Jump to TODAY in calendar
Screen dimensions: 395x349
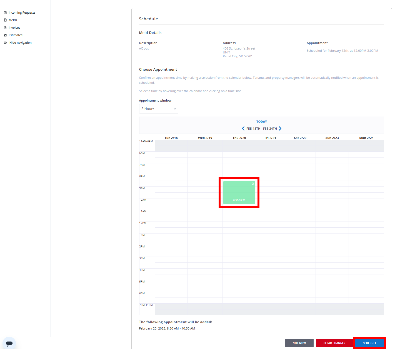pos(261,122)
